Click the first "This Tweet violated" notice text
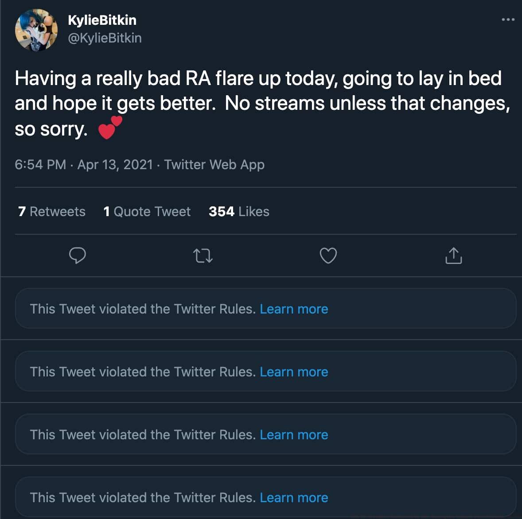The image size is (522, 519). pos(143,309)
